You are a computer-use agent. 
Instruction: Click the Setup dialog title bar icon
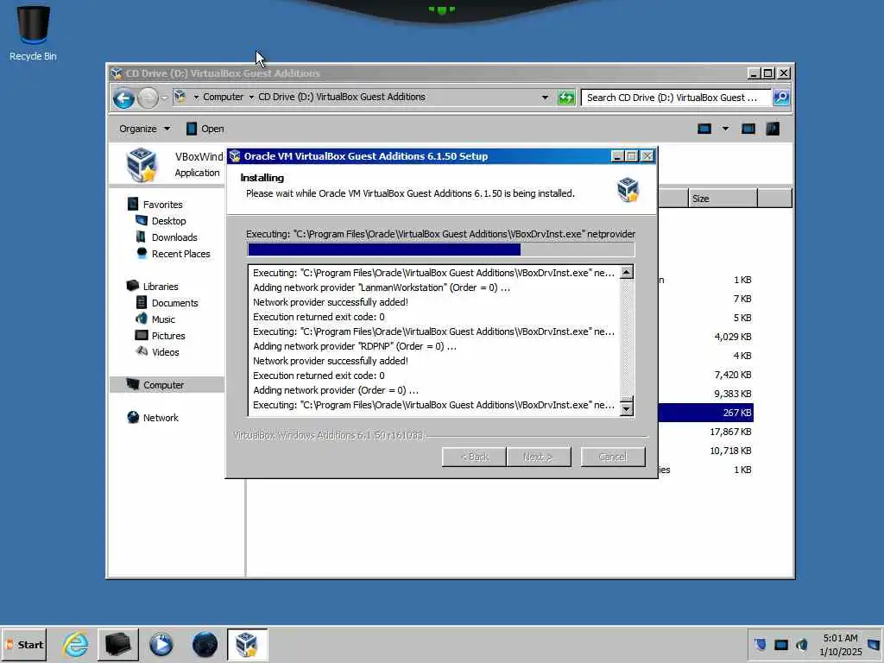coord(235,156)
